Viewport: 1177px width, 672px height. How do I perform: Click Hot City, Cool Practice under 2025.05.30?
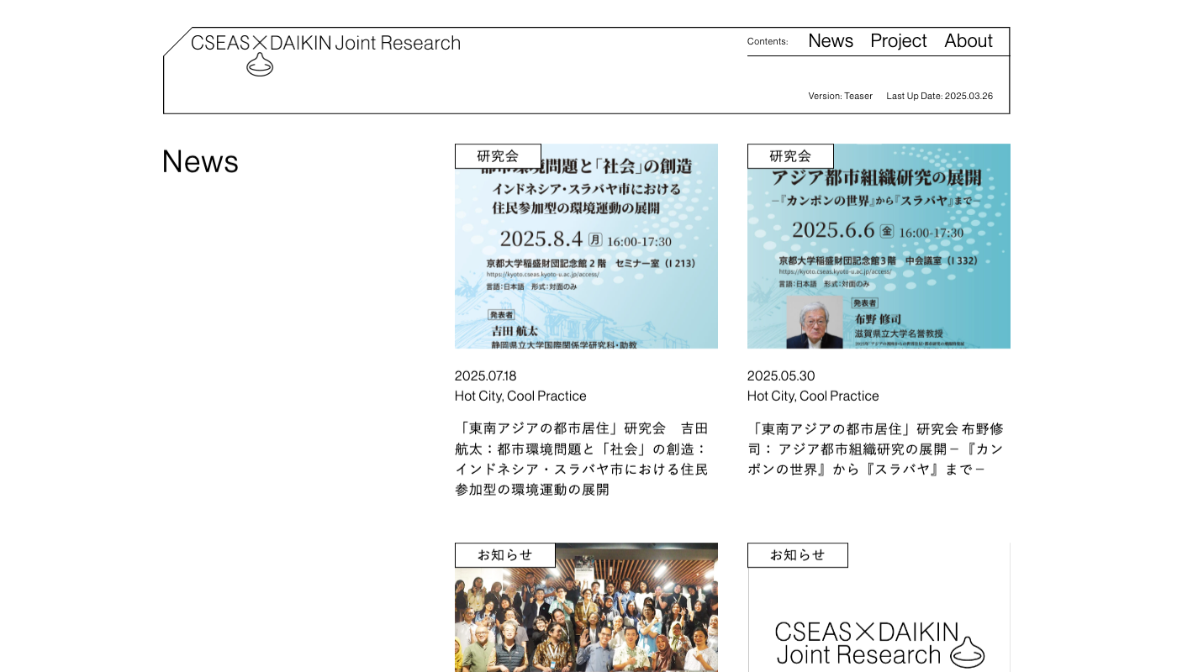pyautogui.click(x=813, y=396)
